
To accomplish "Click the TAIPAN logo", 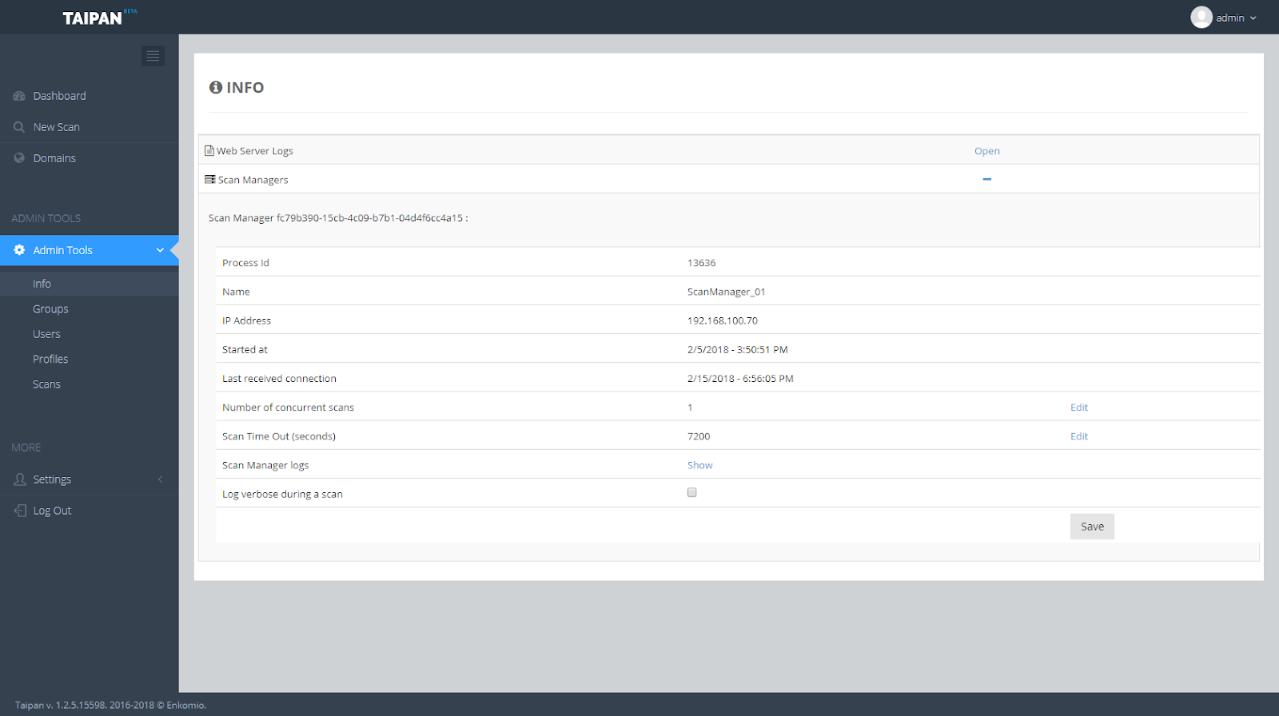I will click(x=100, y=17).
